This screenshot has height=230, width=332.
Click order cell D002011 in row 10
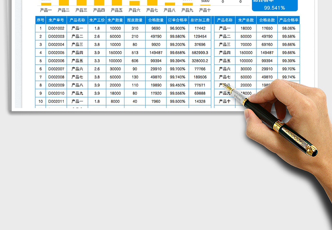(x=56, y=101)
